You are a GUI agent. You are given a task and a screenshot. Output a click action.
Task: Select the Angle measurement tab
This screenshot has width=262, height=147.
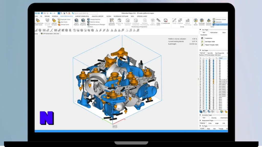click(217, 123)
